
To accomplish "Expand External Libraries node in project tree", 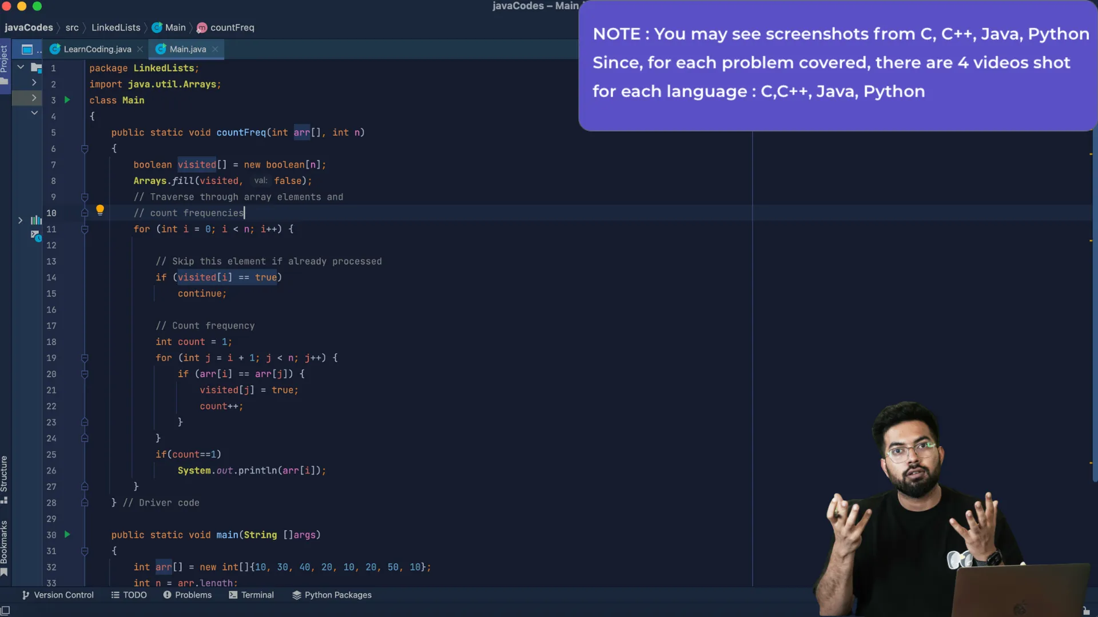I will pos(21,220).
